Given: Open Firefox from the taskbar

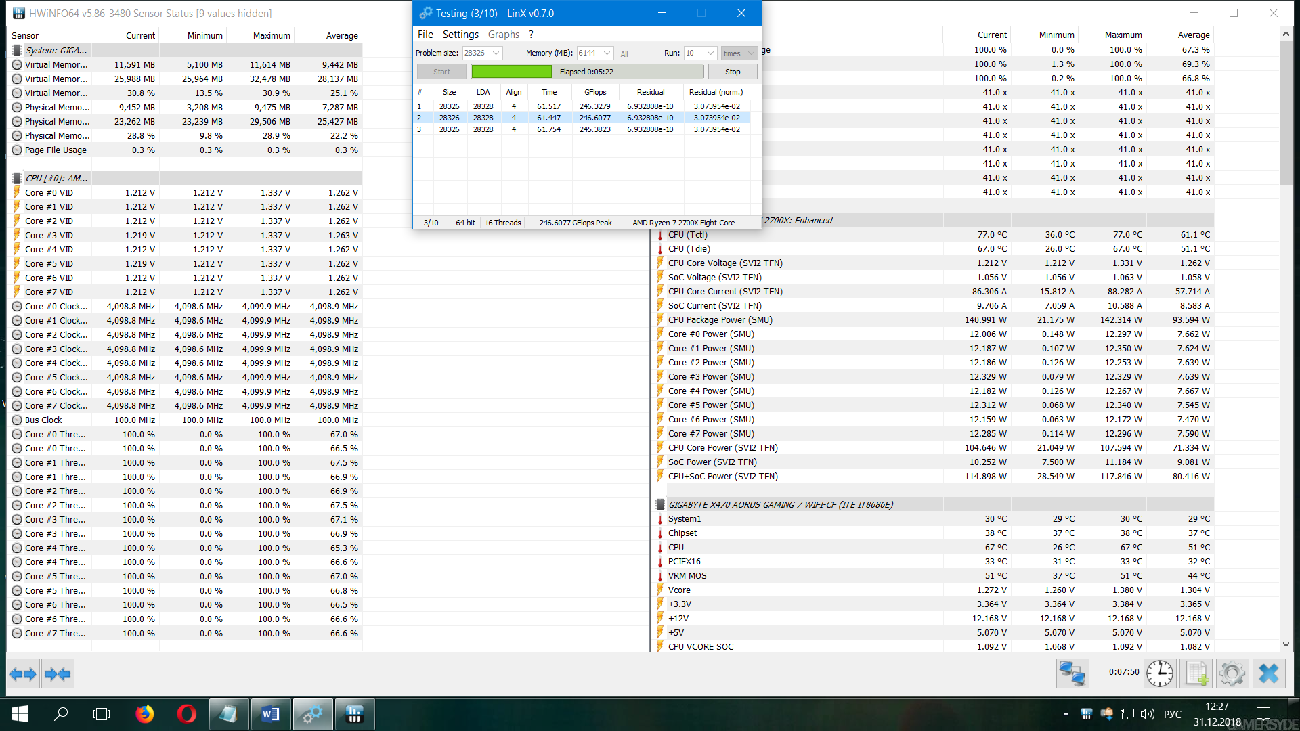Looking at the screenshot, I should [x=144, y=714].
